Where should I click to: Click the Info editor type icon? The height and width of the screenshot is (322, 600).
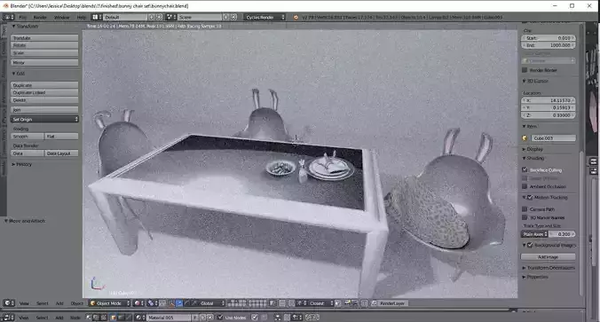pos(8,17)
